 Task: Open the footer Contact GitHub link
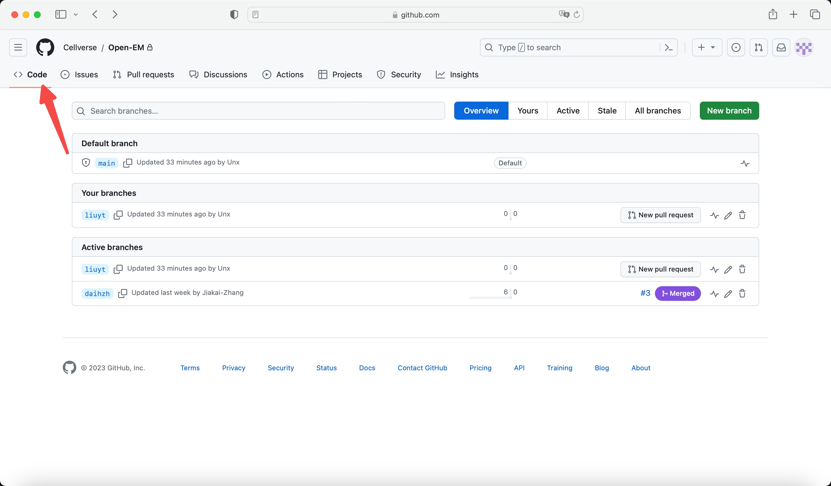[x=422, y=368]
